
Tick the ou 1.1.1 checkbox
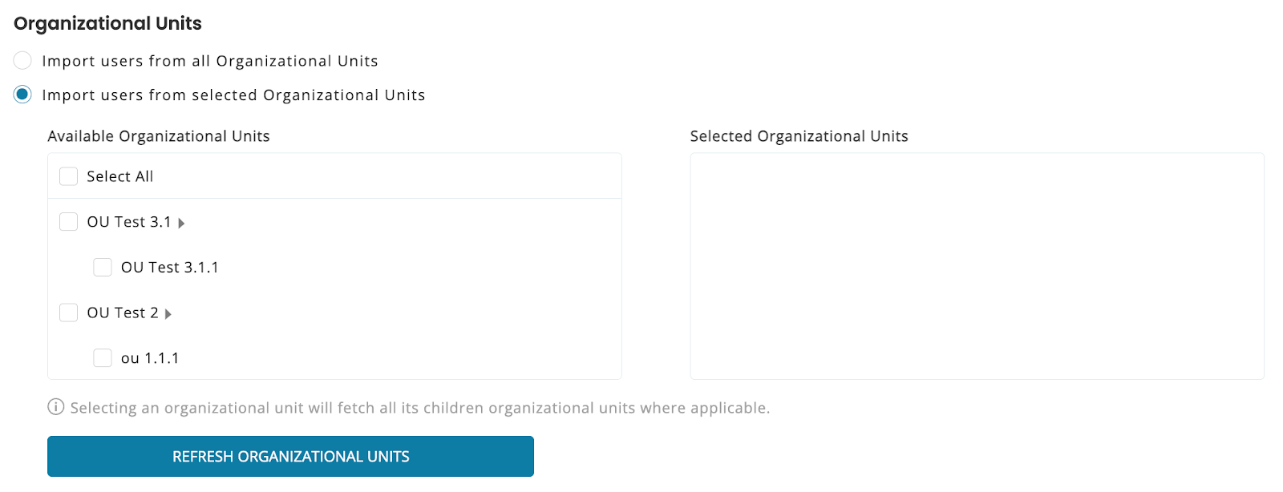103,358
